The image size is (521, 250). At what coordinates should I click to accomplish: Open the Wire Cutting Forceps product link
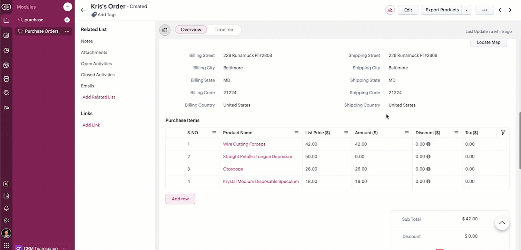[244, 144]
